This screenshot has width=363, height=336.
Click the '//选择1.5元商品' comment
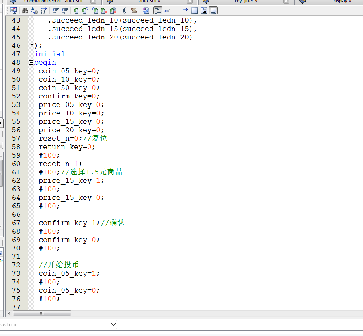coord(91,172)
